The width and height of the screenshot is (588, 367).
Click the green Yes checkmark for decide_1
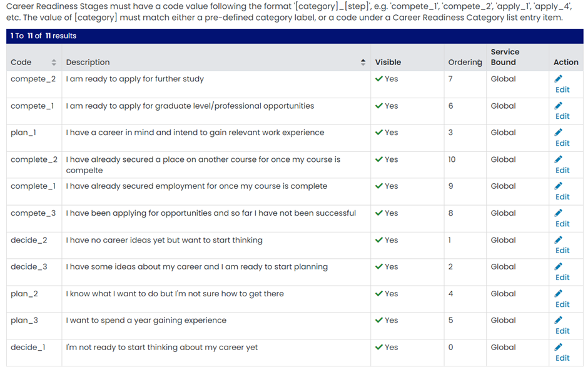click(379, 348)
